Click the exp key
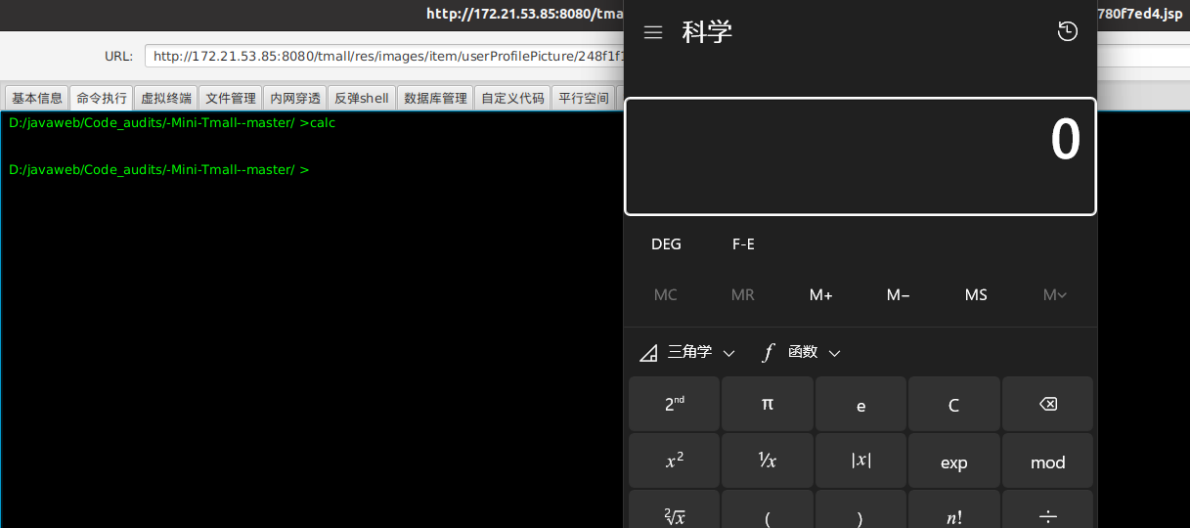Image resolution: width=1190 pixels, height=528 pixels. (x=954, y=462)
